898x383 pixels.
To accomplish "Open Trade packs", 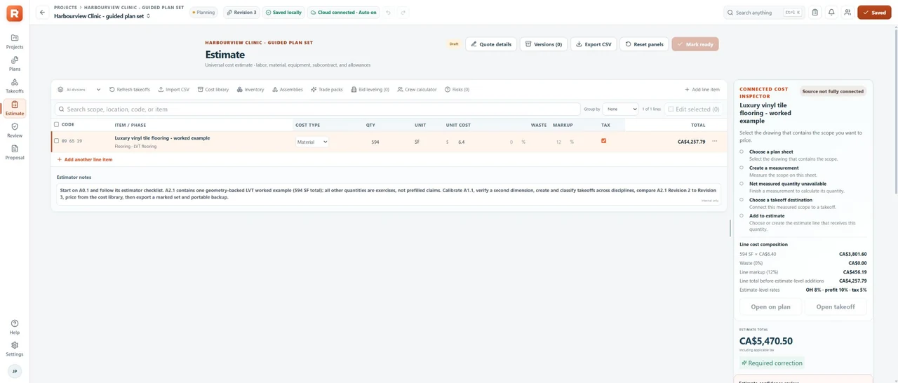I will tap(326, 90).
